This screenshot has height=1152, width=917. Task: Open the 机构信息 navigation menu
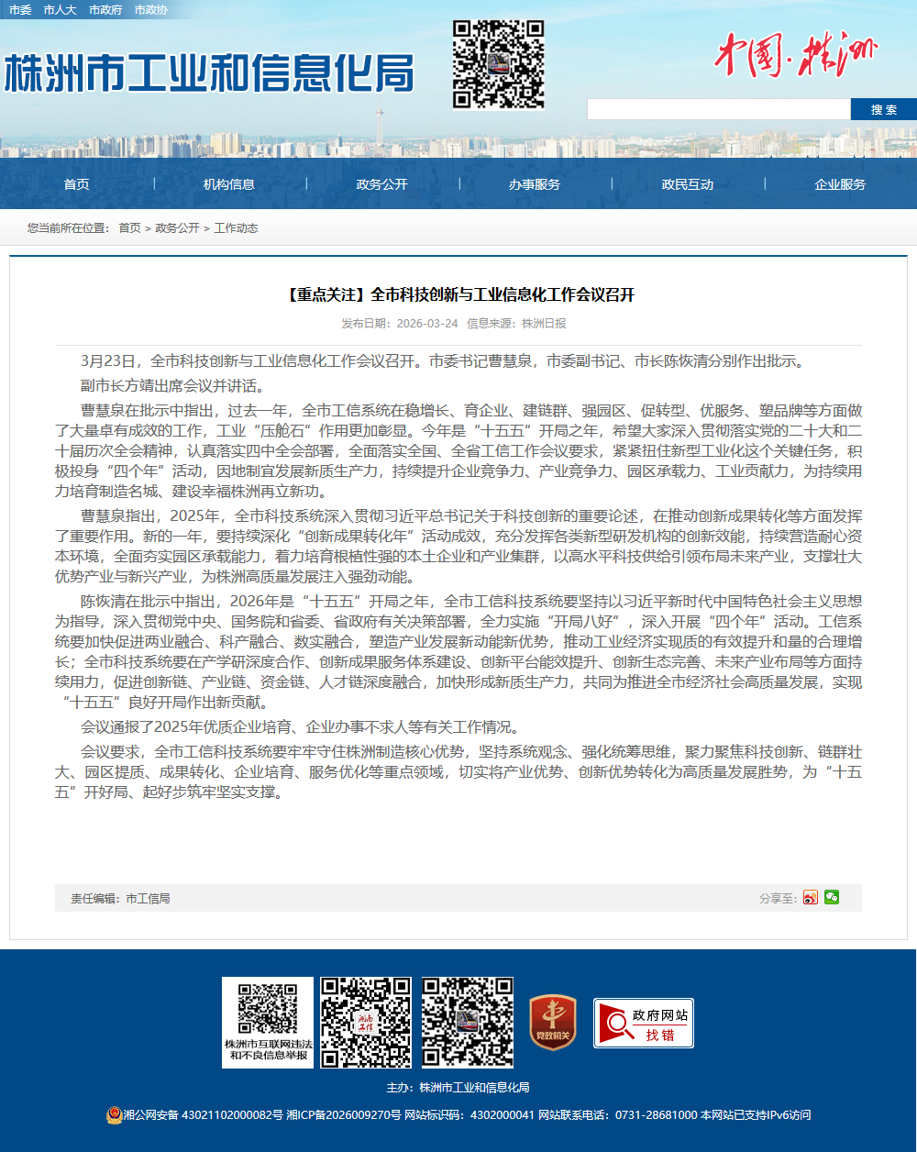click(229, 184)
